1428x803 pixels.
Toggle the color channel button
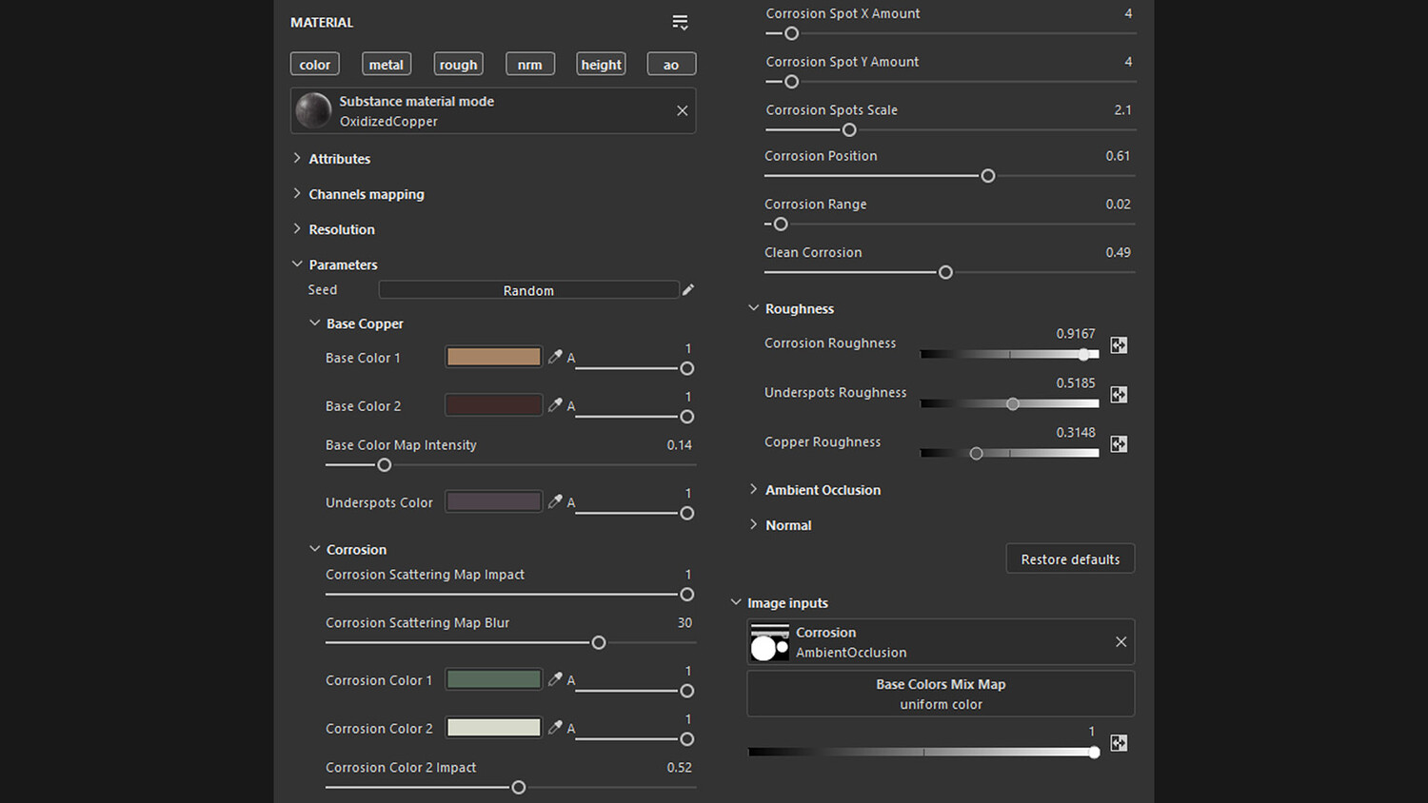point(315,65)
